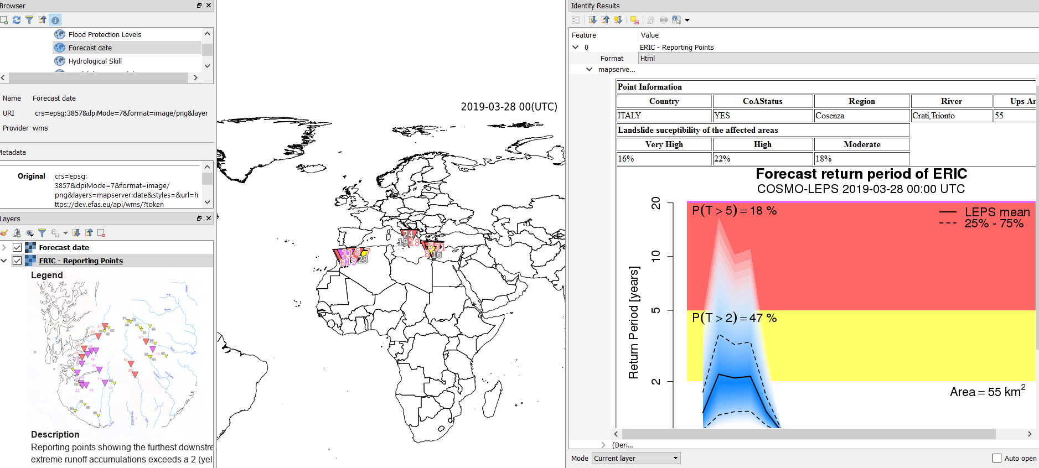
Task: Expand the Identify Results tree
Action: pos(592,20)
